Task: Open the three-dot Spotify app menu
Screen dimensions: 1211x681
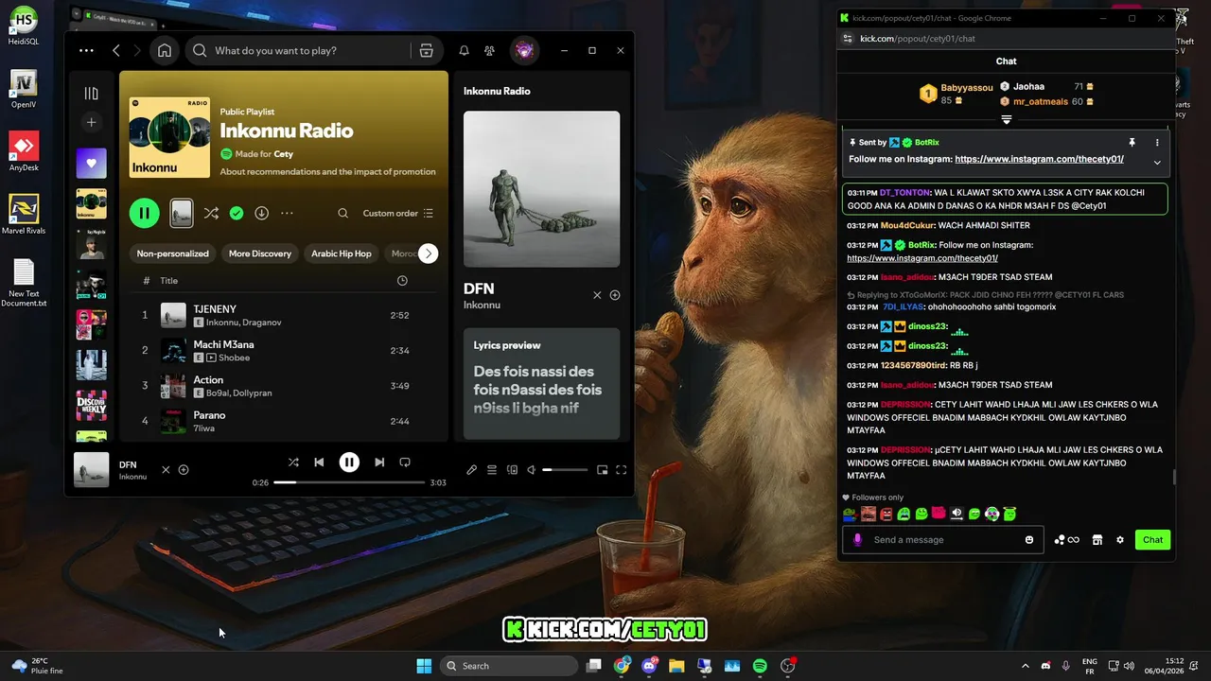Action: (x=86, y=50)
